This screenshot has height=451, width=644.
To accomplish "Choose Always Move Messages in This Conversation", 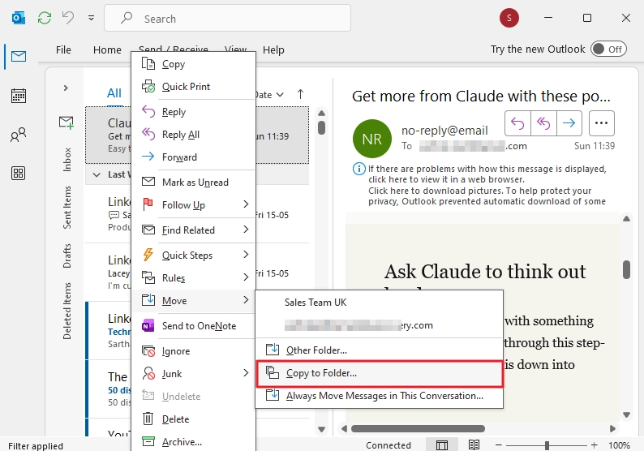I will point(379,396).
